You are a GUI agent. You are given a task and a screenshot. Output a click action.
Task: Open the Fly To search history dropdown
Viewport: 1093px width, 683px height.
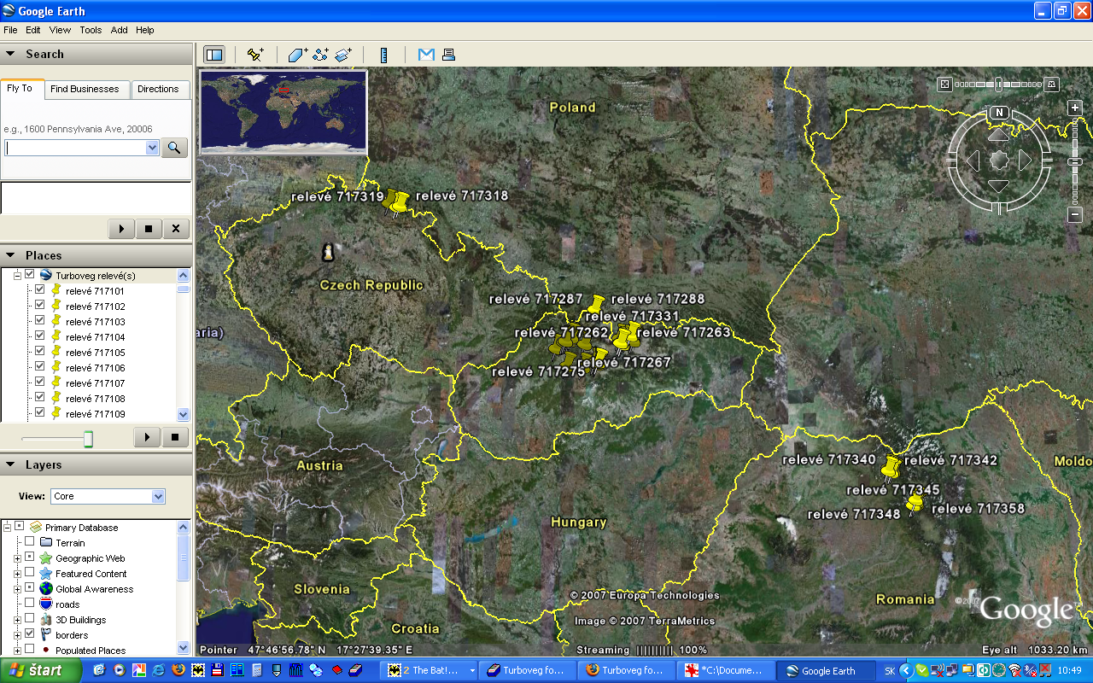152,148
